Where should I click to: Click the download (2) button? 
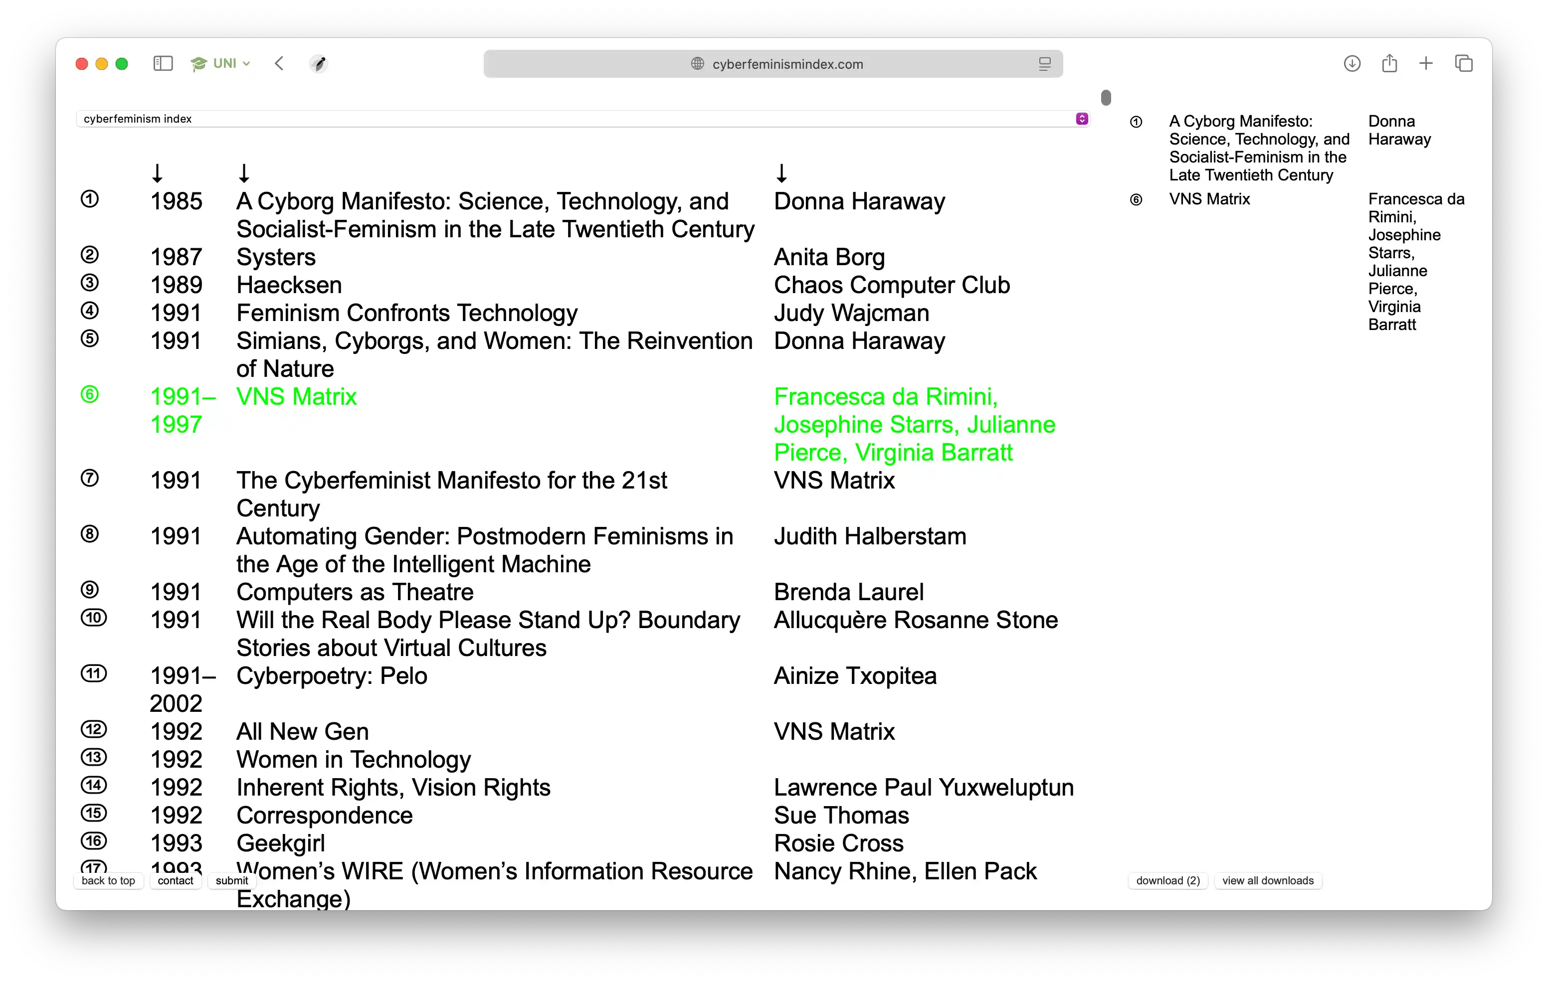(1167, 880)
